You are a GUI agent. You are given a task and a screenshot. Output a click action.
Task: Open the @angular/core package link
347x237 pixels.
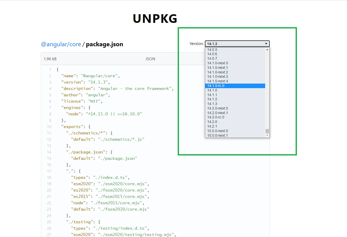61,44
